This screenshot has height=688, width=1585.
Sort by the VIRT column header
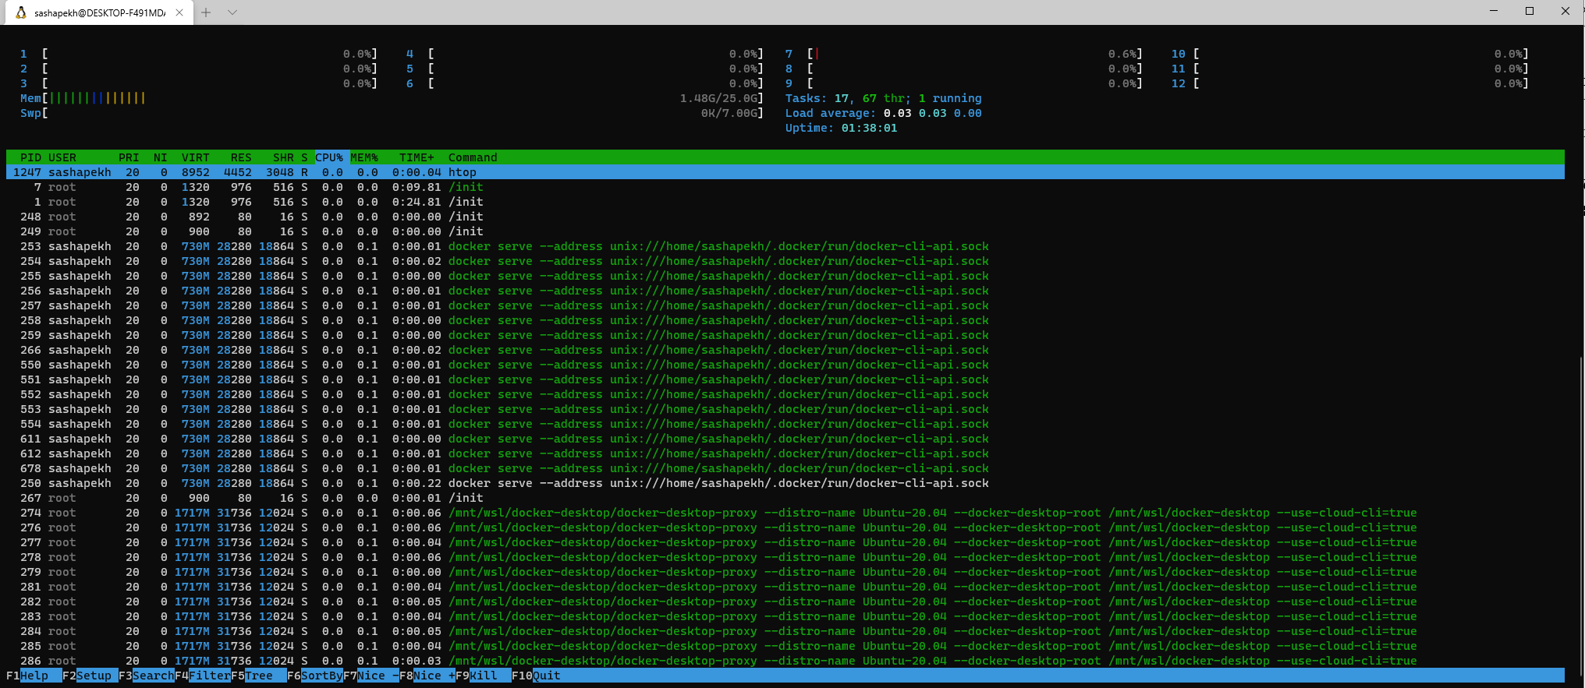195,157
